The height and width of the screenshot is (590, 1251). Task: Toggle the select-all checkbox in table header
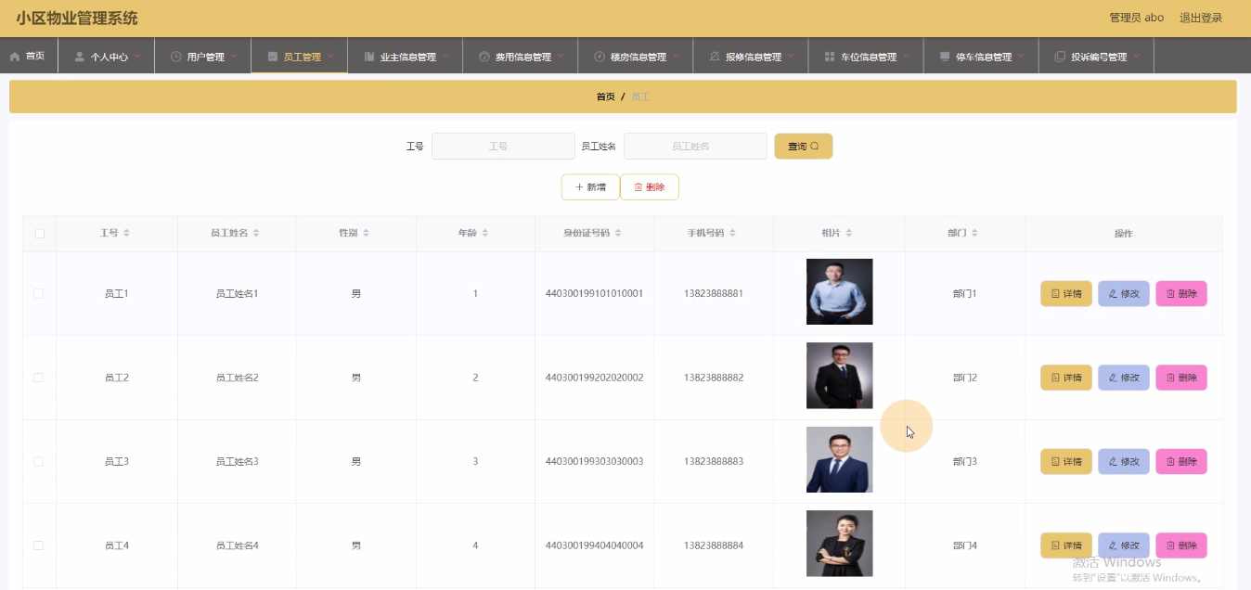tap(39, 234)
